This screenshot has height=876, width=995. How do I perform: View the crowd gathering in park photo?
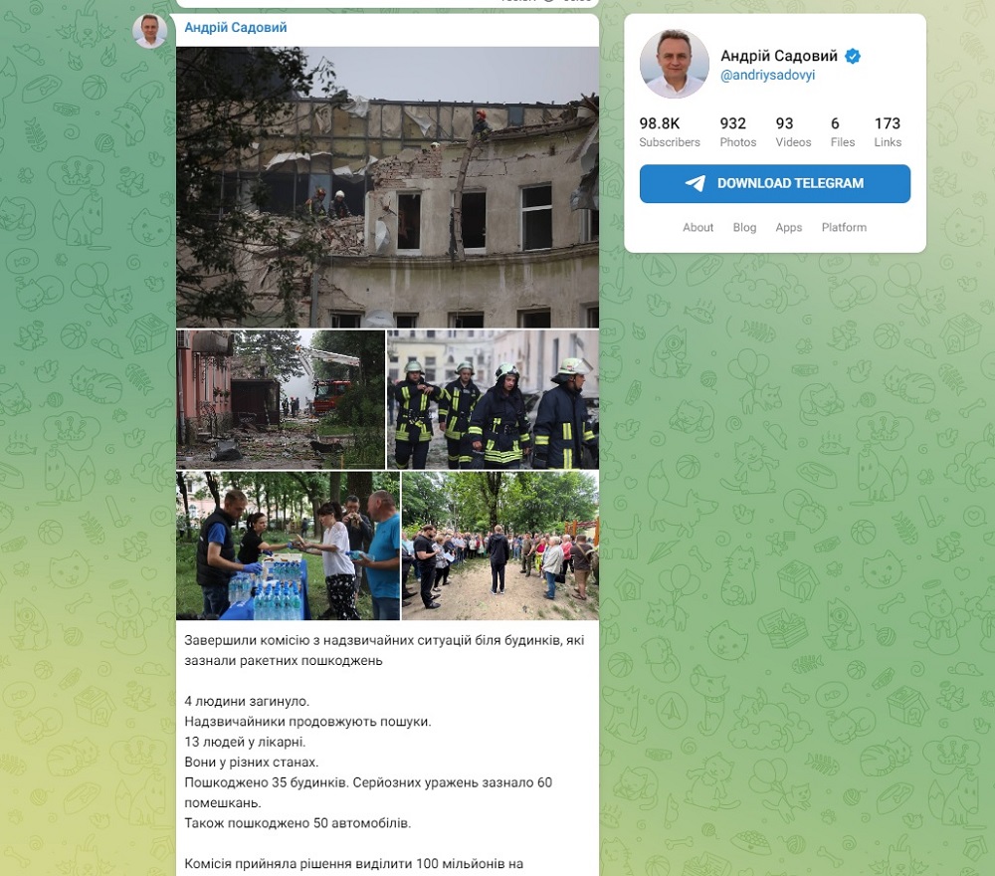coord(500,546)
